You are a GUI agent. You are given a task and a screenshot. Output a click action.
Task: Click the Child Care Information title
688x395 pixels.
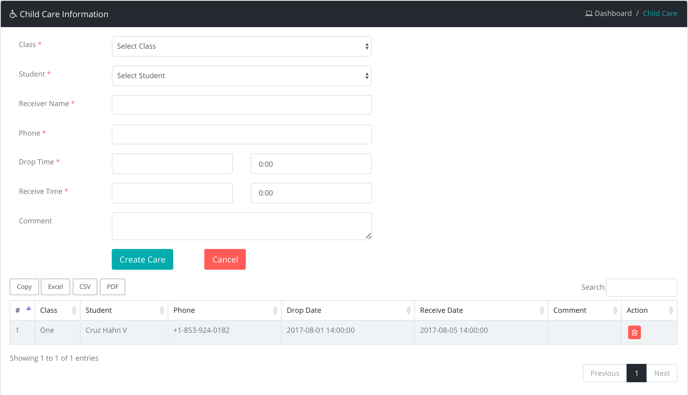click(x=64, y=14)
